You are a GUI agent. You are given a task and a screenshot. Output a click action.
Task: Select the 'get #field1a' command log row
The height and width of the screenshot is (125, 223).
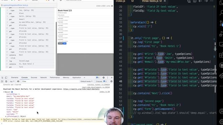pyautogui.click(x=30, y=25)
